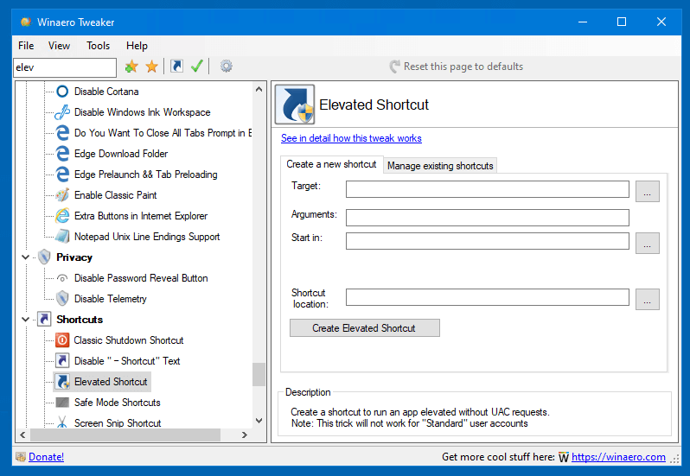Open the https://winaero.com link

pos(618,457)
